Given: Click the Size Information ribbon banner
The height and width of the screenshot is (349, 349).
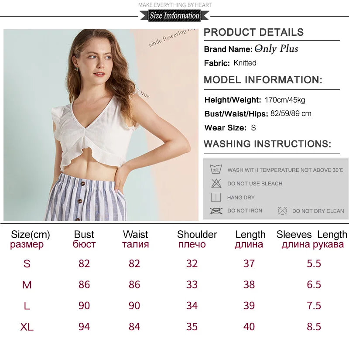Looking at the screenshot, I should coord(174,16).
